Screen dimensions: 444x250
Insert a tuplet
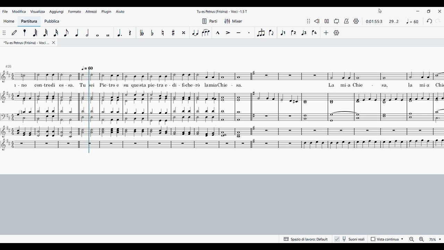[x=261, y=33]
